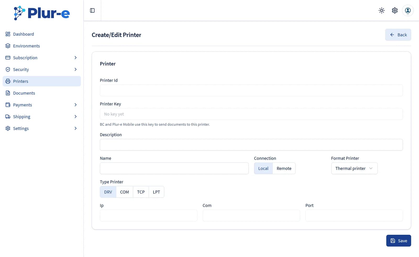The width and height of the screenshot is (419, 257).
Task: Open the user profile avatar
Action: point(408,10)
